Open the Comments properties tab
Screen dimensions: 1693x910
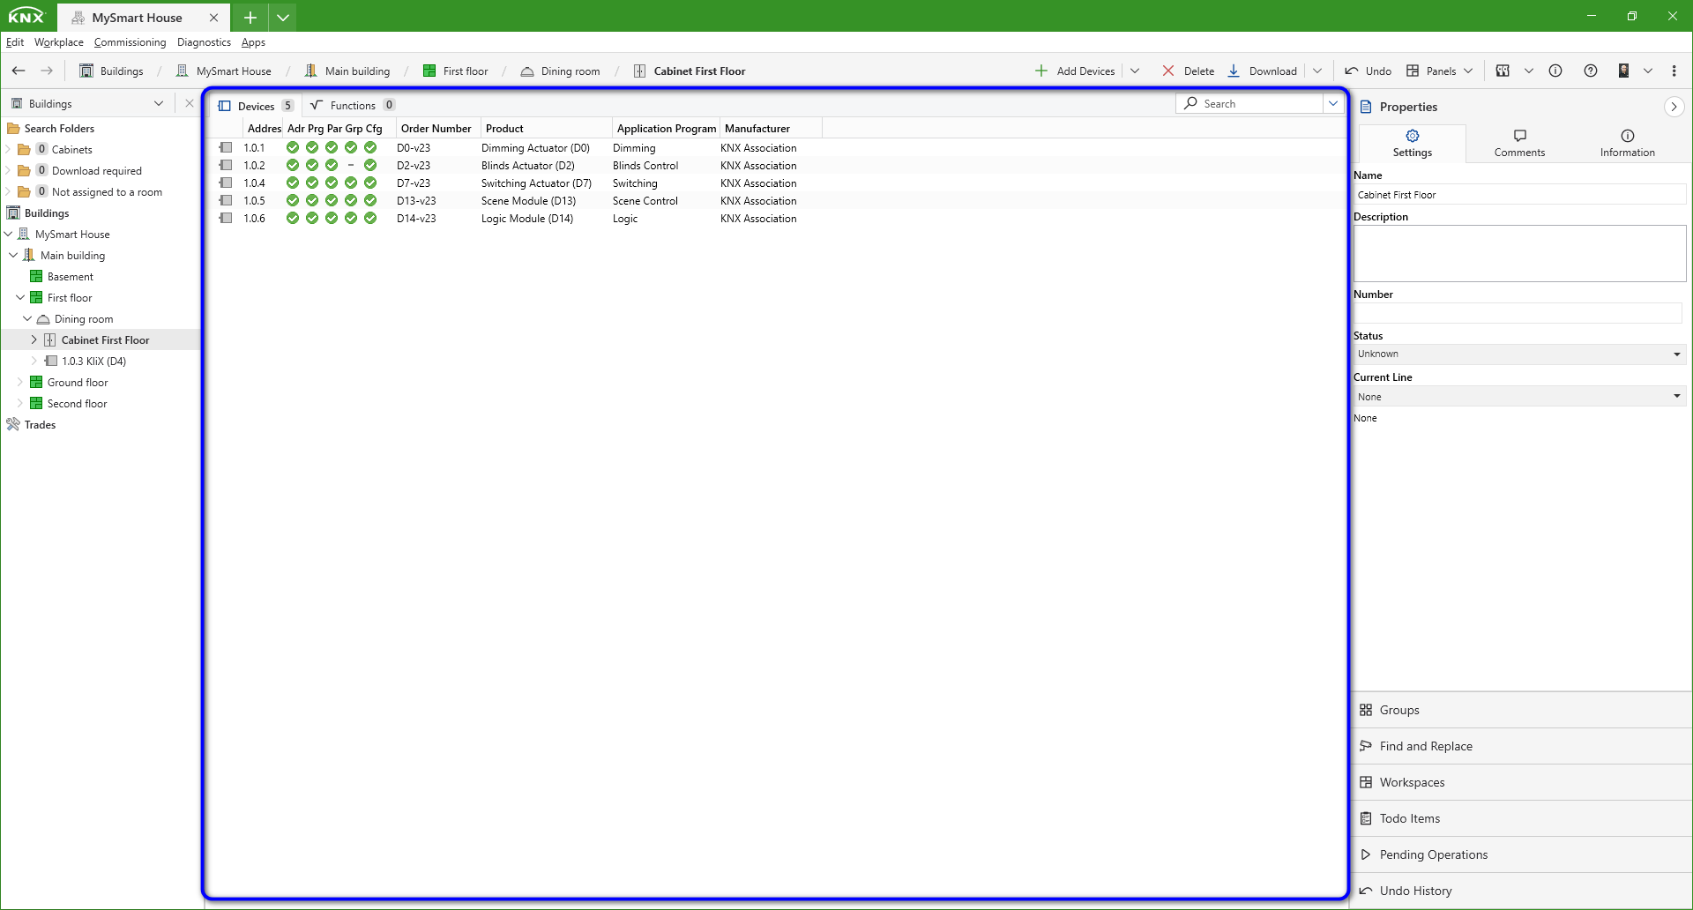(x=1519, y=143)
